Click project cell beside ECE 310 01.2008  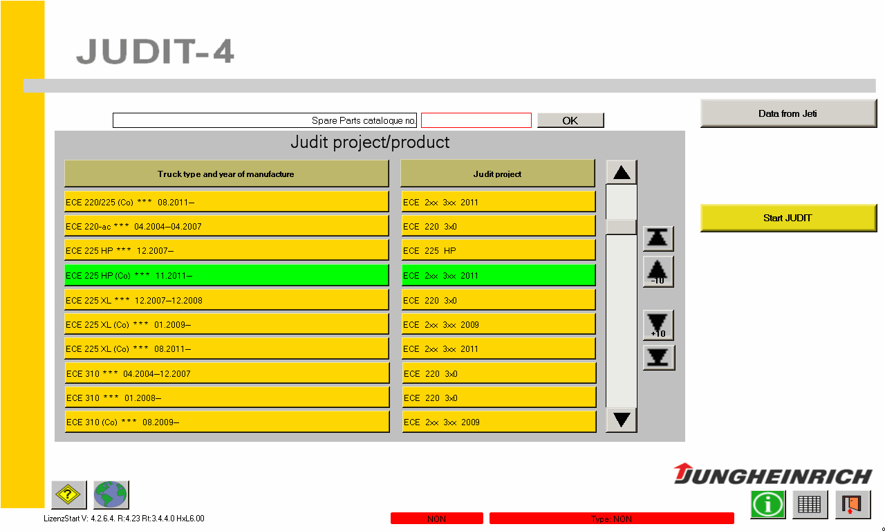coord(499,398)
